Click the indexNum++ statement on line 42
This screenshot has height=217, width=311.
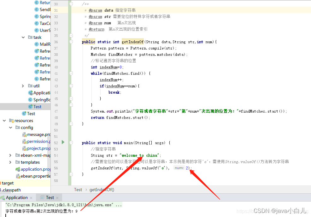coord(111,80)
